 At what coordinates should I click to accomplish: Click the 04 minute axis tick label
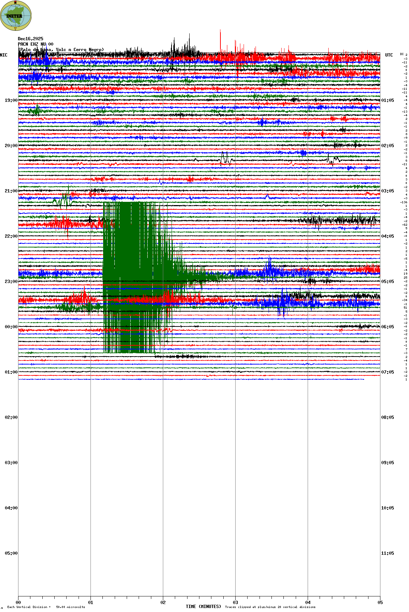(308, 603)
